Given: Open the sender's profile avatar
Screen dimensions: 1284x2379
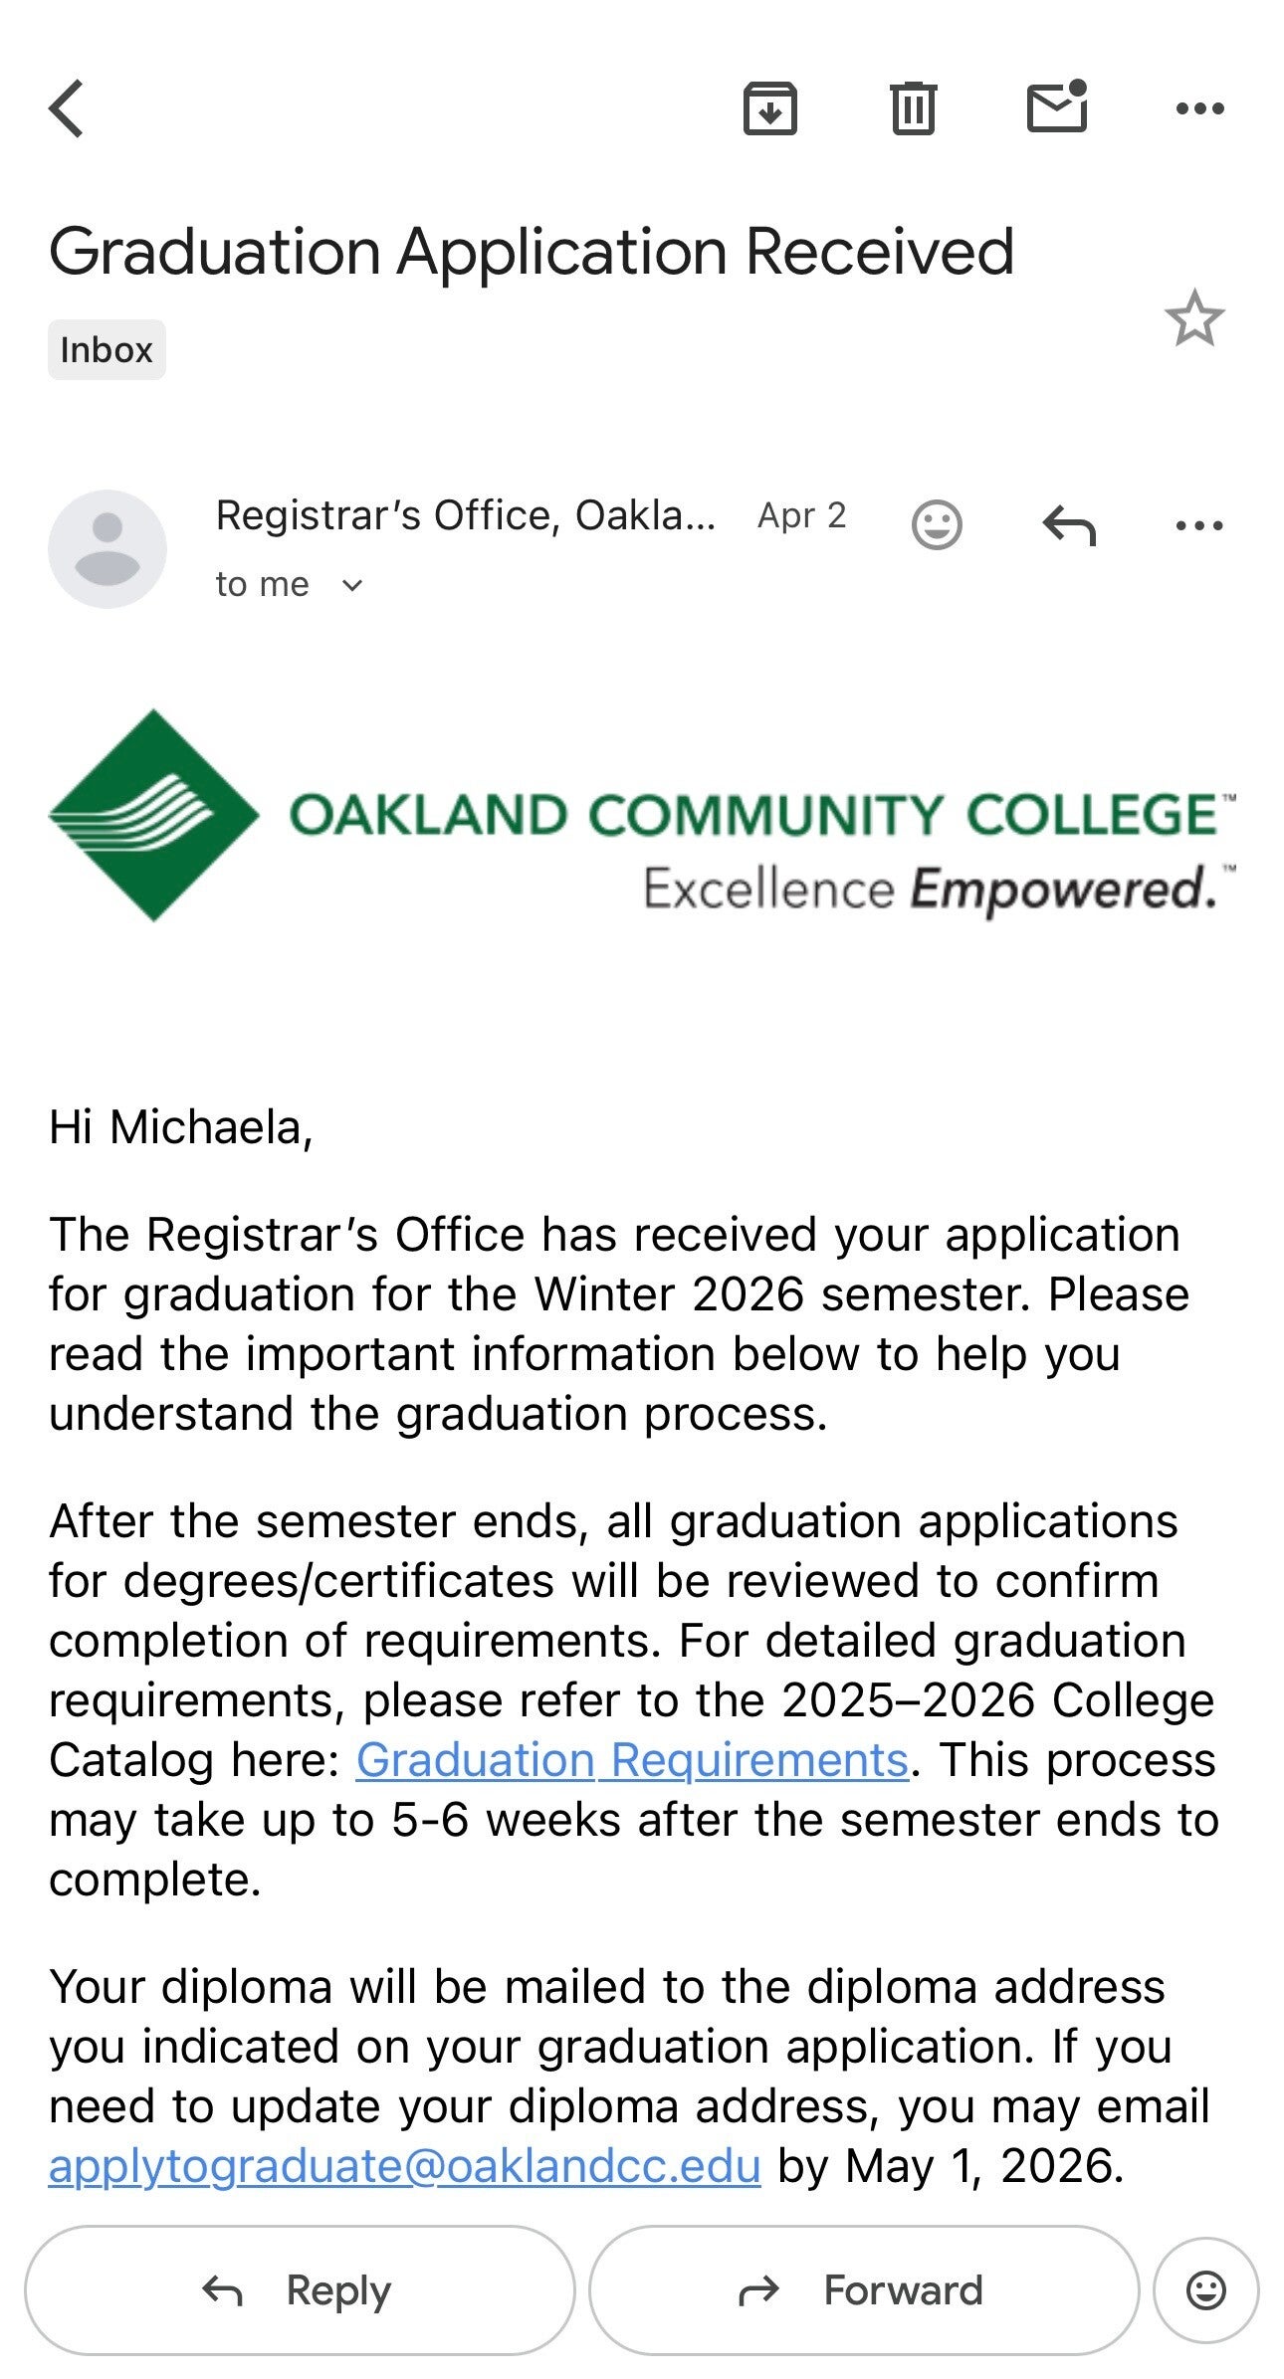Looking at the screenshot, I should pos(107,549).
